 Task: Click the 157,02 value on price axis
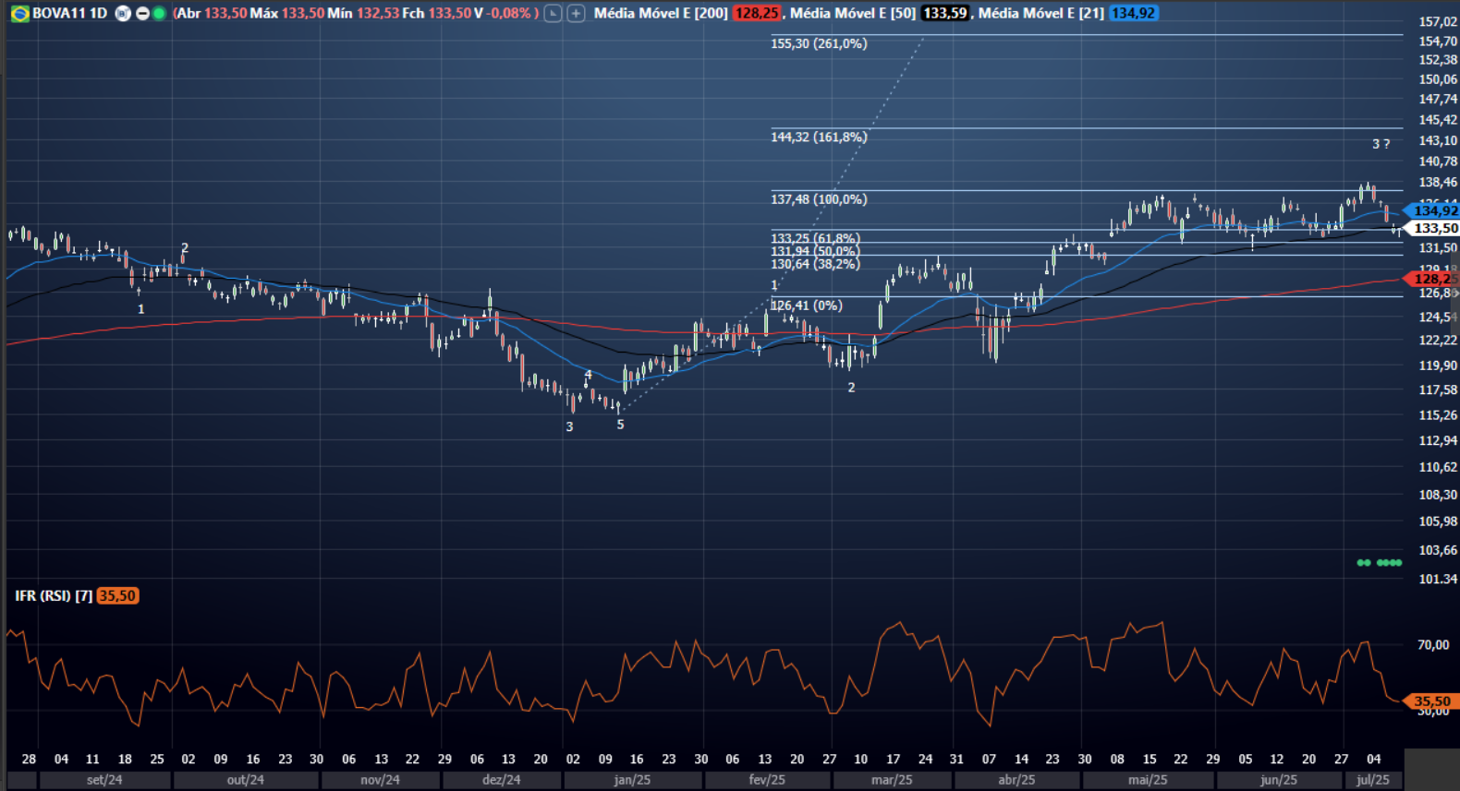click(x=1438, y=22)
